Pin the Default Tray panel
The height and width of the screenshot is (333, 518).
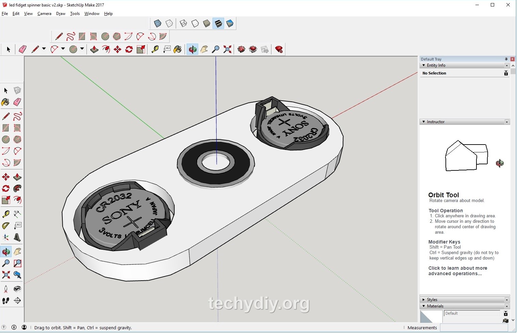coord(506,59)
